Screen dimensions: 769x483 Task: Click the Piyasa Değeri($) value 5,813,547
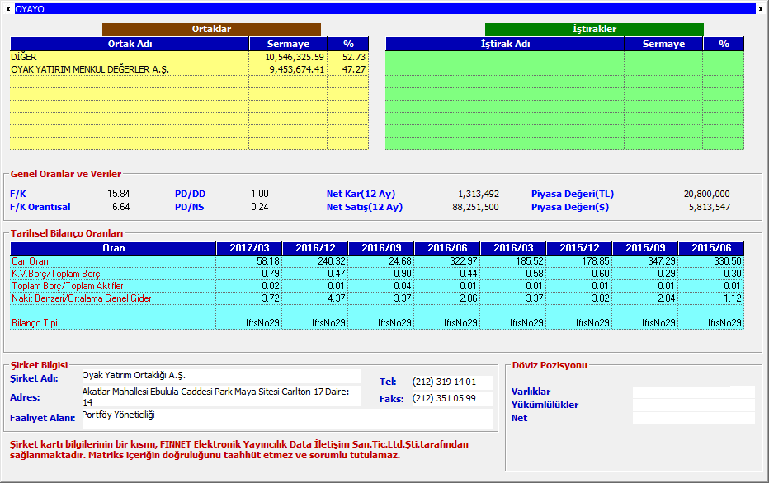(709, 207)
